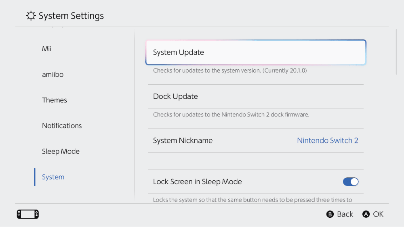Click the Back label
Viewport: 404px width, 227px height.
point(345,214)
